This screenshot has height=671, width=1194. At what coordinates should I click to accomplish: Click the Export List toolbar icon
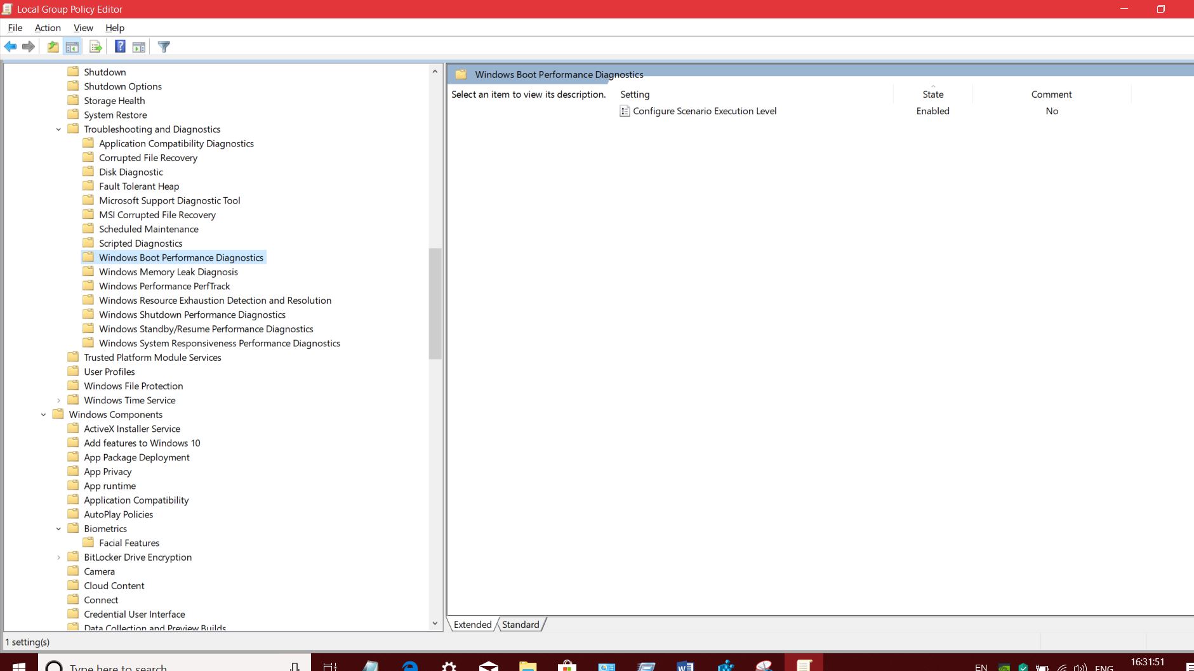pos(96,46)
